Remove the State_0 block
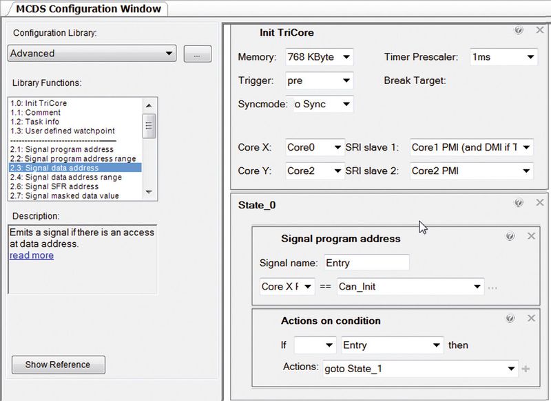Viewport: 551px width, 401px height. [540, 202]
